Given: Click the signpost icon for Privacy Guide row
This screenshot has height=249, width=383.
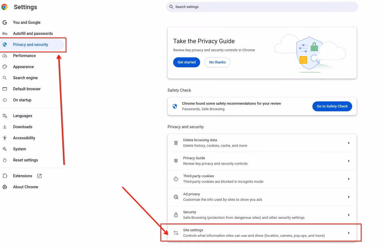Looking at the screenshot, I should (x=176, y=161).
